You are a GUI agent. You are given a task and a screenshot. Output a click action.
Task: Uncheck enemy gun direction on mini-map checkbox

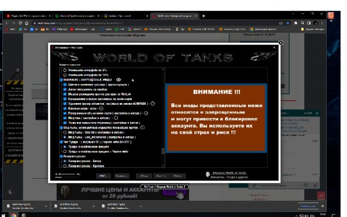click(65, 99)
